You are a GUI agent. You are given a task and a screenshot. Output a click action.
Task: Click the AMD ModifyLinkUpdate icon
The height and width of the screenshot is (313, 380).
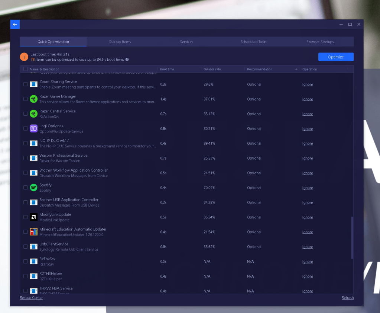[33, 217]
